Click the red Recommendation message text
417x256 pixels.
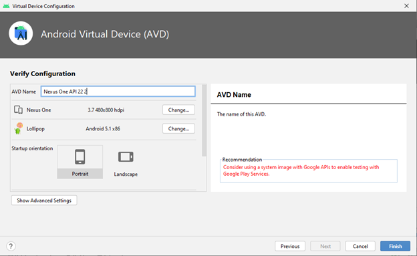click(x=301, y=170)
